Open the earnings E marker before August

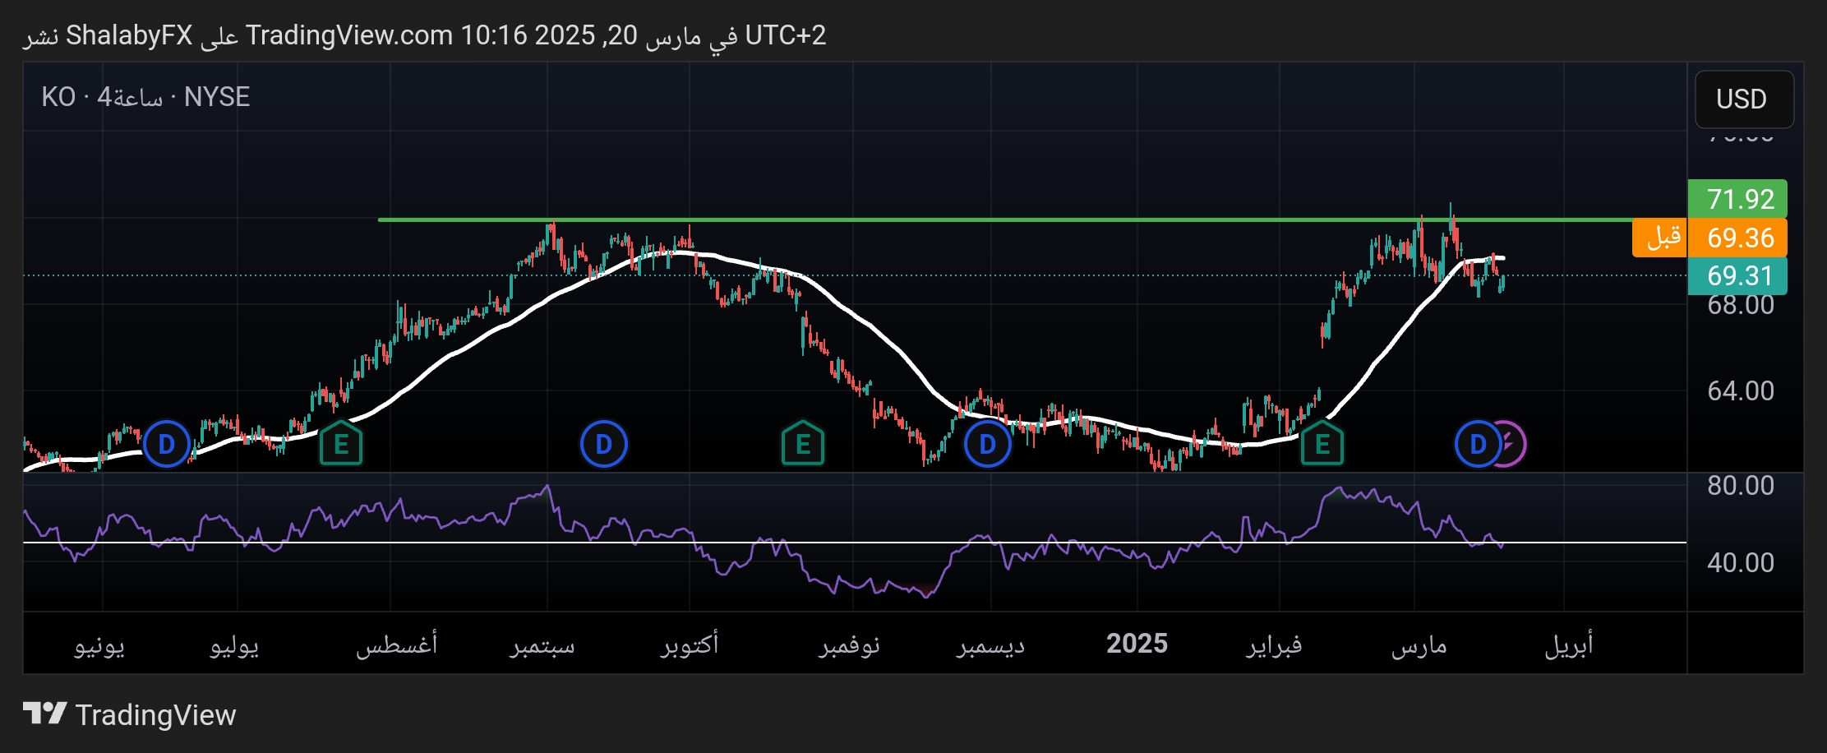pyautogui.click(x=340, y=444)
